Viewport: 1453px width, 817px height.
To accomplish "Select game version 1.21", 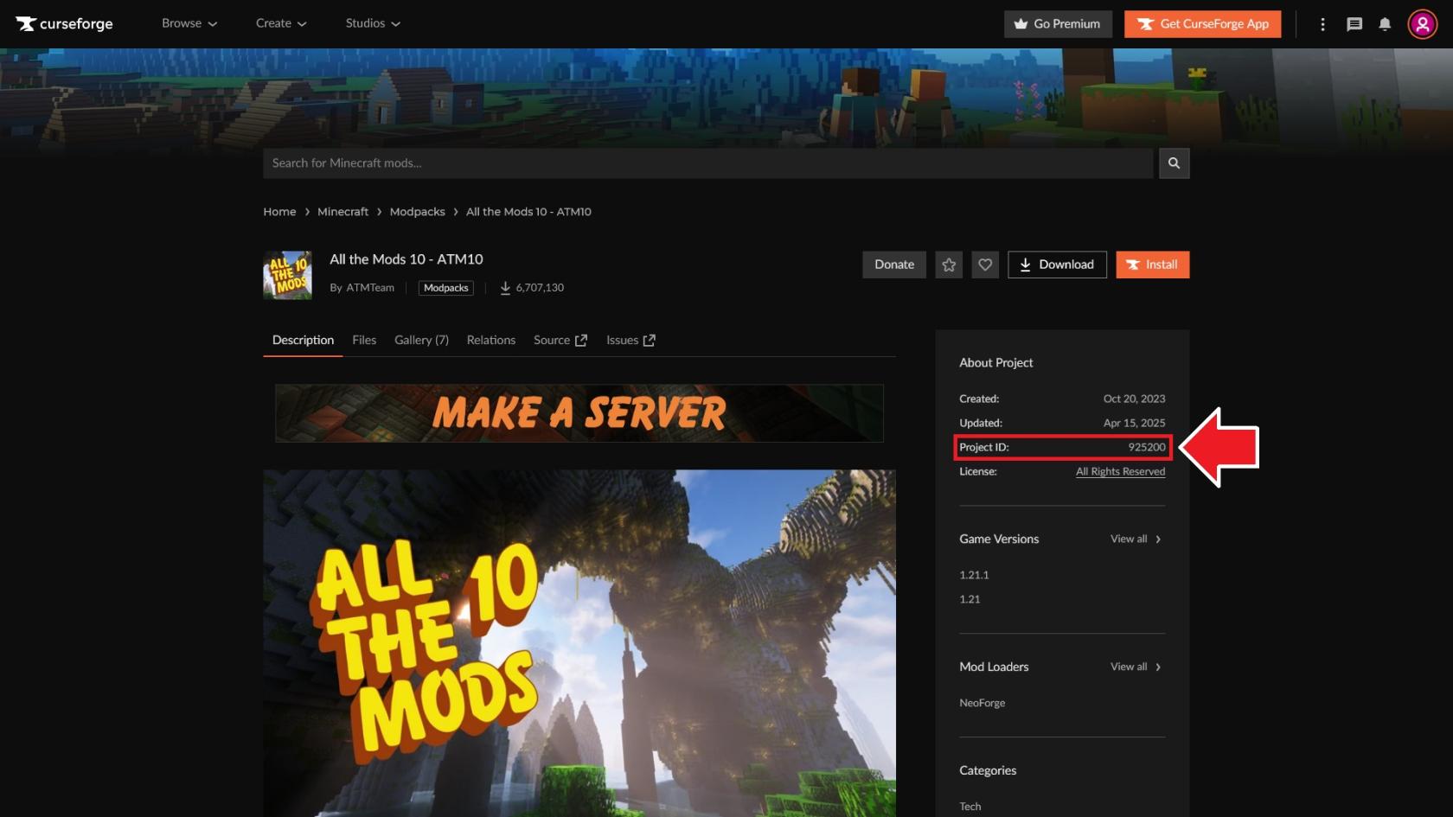I will [x=970, y=599].
